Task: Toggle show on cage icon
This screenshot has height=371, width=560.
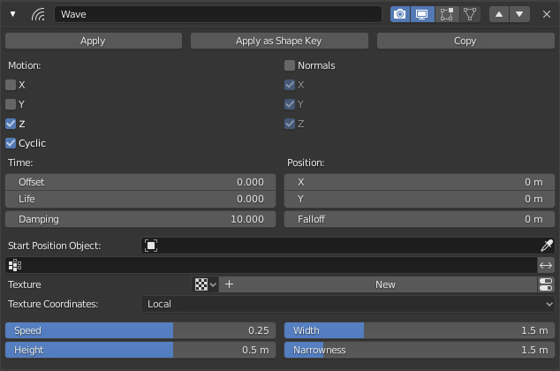Action: pyautogui.click(x=470, y=14)
